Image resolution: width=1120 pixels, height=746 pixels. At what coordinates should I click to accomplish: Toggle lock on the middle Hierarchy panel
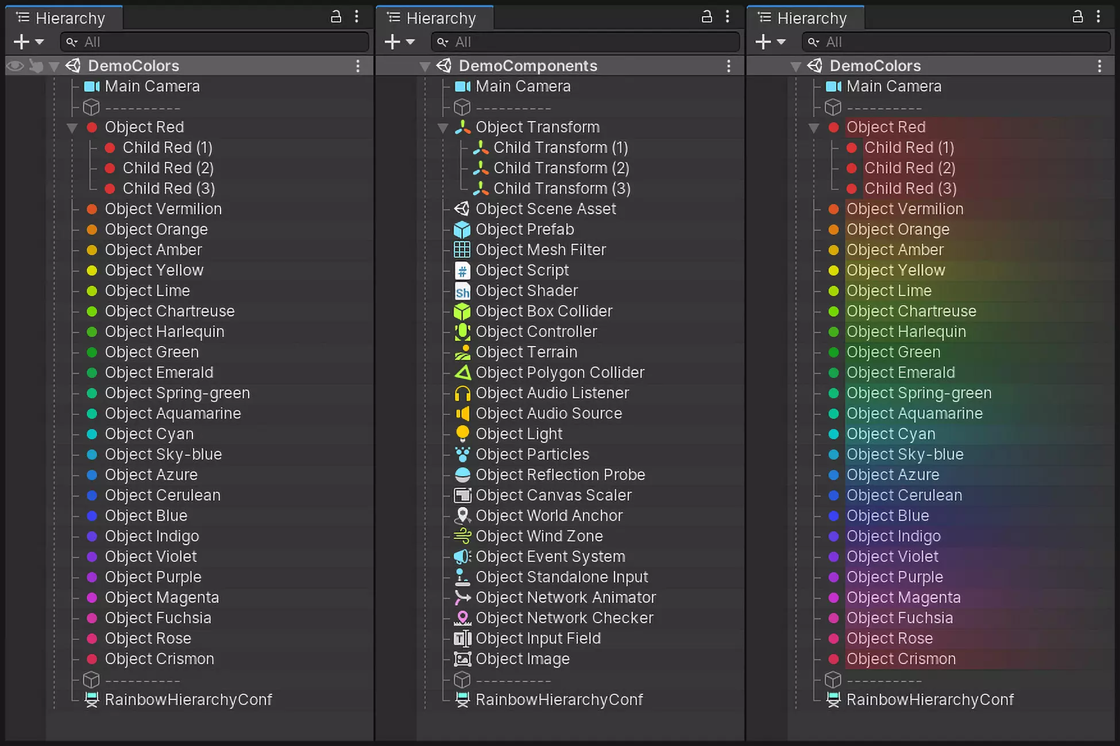click(706, 17)
